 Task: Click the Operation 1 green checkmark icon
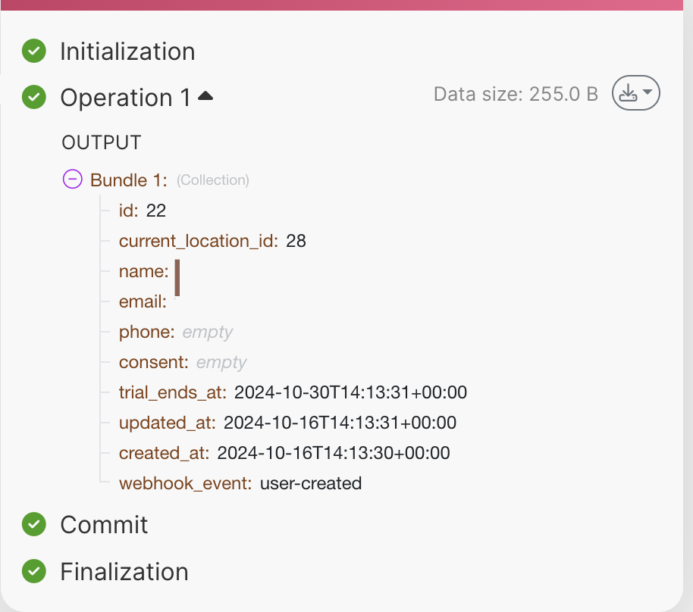[33, 98]
